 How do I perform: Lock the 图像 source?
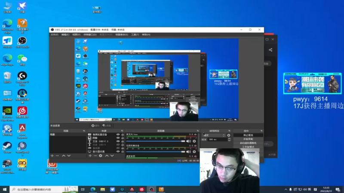(123, 138)
